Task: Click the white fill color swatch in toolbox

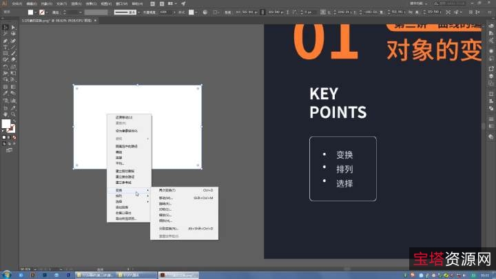Action: click(x=6, y=124)
